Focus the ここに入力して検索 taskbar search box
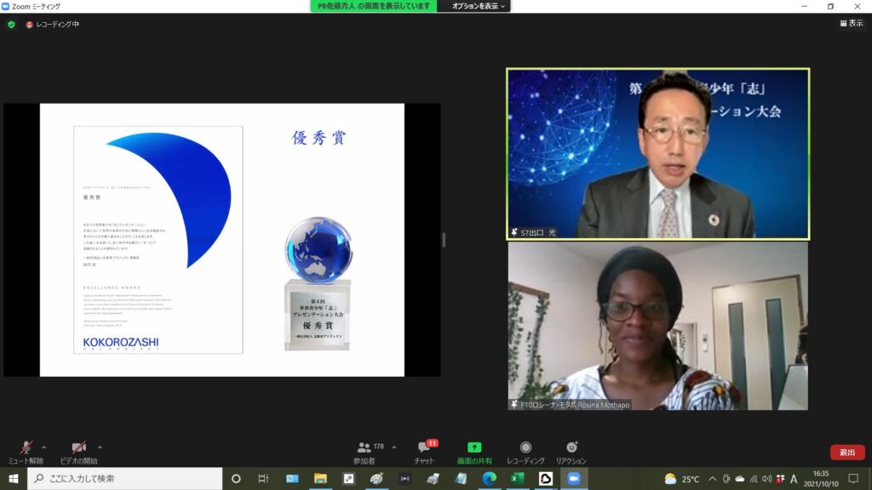The height and width of the screenshot is (490, 872). click(x=124, y=478)
